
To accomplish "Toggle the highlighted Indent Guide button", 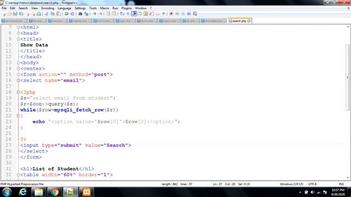I will (x=134, y=14).
